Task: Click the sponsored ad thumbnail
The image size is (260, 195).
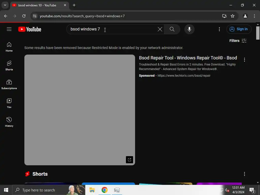Action: 80,110
